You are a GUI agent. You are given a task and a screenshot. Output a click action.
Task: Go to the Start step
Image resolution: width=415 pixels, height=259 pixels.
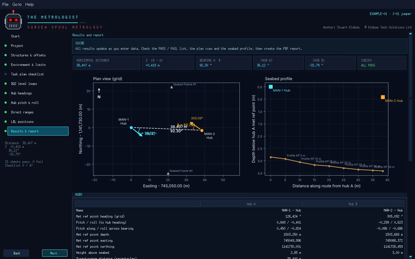point(15,36)
